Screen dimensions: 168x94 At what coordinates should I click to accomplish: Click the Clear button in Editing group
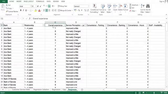click(133, 11)
